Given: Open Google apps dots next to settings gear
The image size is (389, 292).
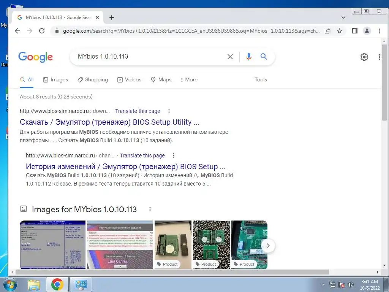Looking at the screenshot, I should coord(380,57).
